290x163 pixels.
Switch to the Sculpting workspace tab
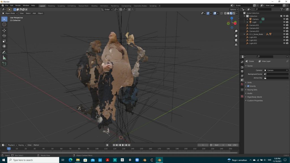click(61, 6)
